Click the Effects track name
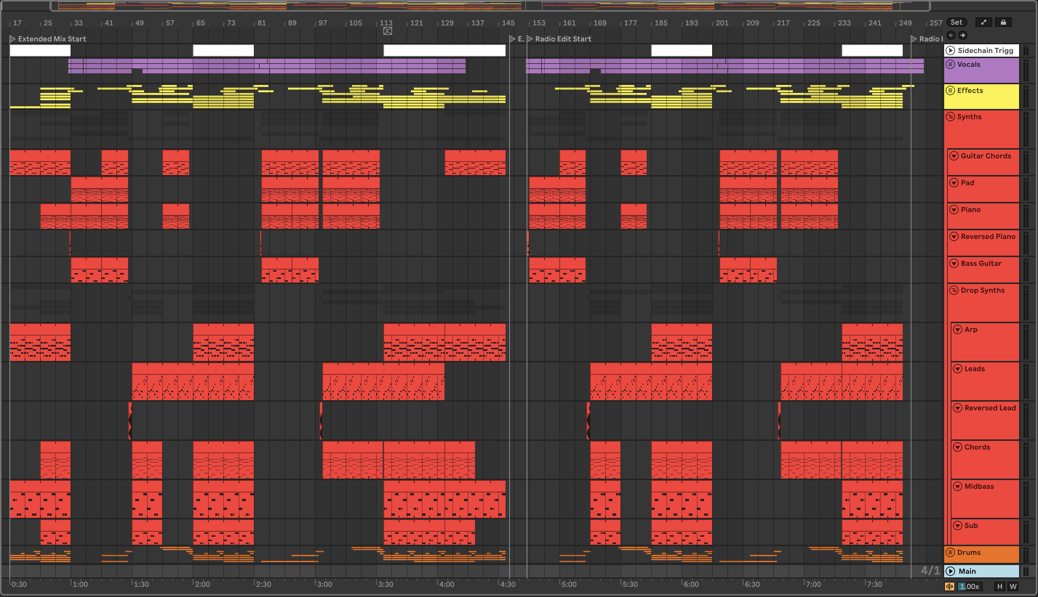Image resolution: width=1038 pixels, height=597 pixels. [970, 91]
